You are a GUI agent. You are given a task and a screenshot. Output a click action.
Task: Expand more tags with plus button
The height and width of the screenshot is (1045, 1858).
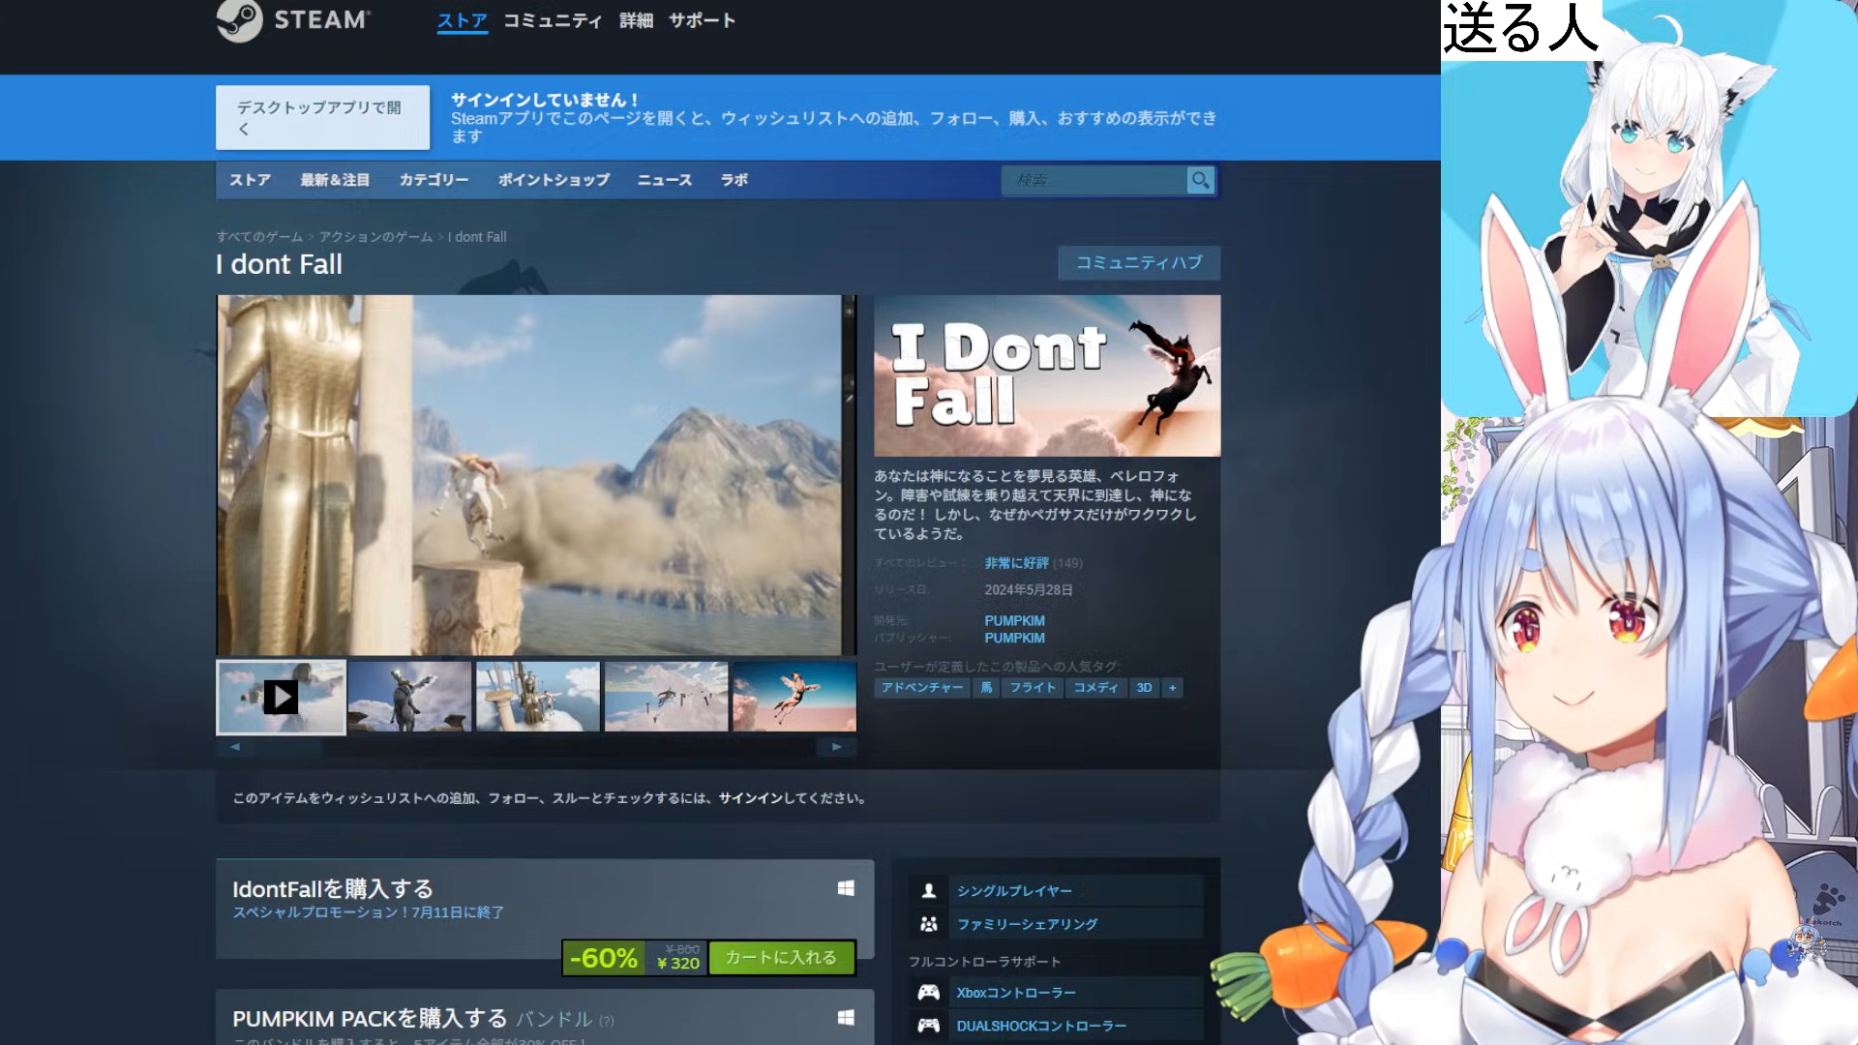coord(1172,688)
